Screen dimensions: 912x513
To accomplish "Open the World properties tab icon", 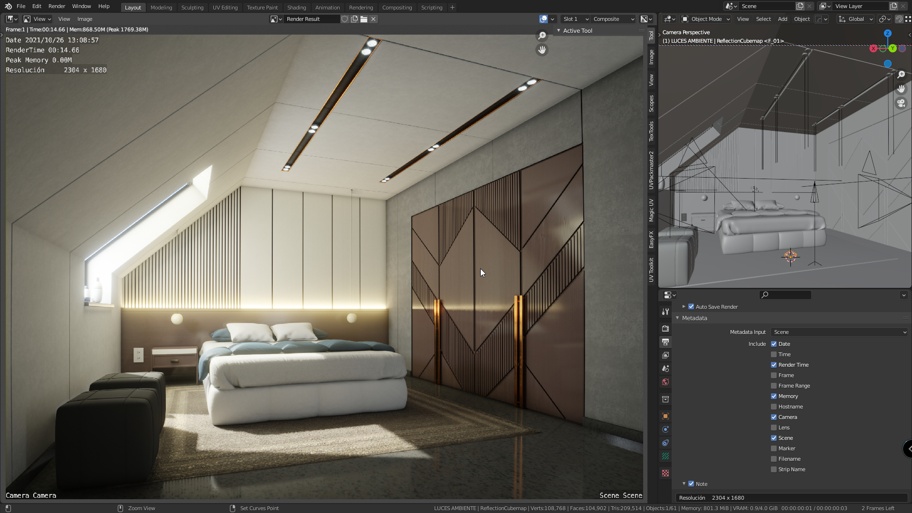I will [665, 382].
